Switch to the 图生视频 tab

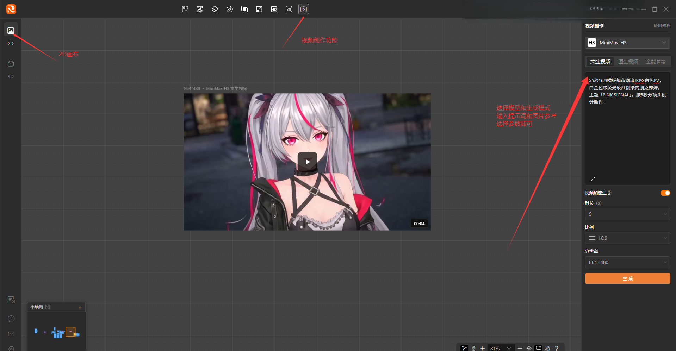pyautogui.click(x=628, y=62)
